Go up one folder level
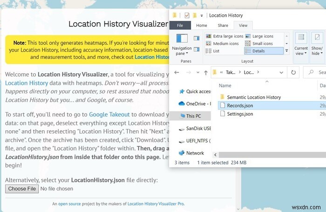 point(206,73)
